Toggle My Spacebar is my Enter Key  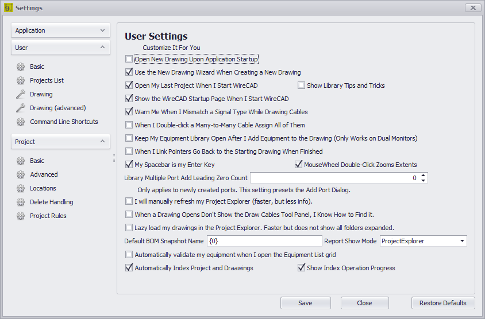click(x=129, y=165)
